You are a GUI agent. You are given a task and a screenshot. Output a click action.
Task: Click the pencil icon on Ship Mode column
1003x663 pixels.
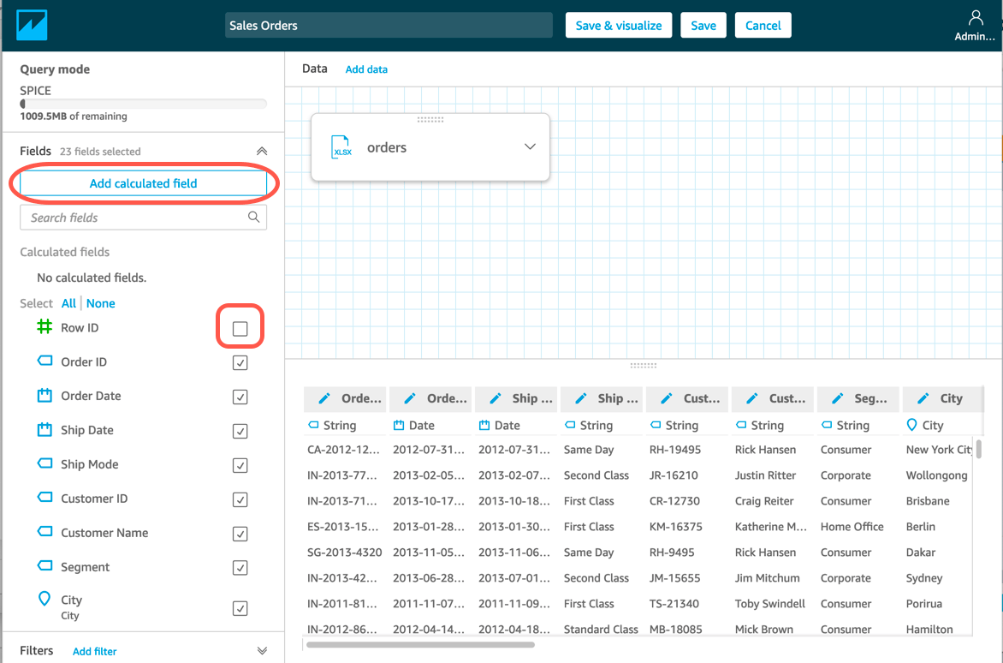point(582,398)
